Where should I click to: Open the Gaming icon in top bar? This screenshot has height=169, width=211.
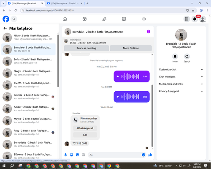click(x=143, y=19)
